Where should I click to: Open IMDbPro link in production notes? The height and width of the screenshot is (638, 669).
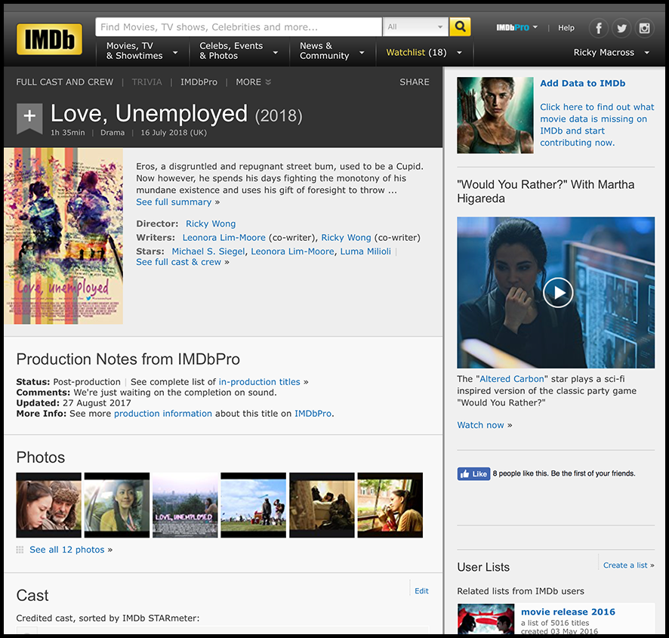click(313, 414)
